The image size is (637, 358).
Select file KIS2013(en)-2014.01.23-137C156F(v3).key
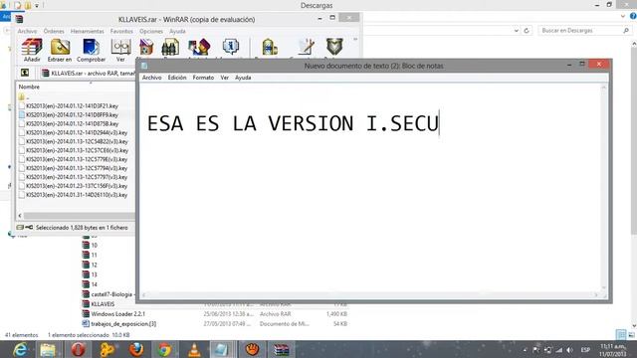click(x=73, y=186)
